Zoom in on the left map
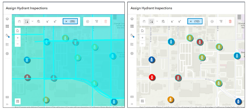This screenshot has width=246, height=111. [18, 38]
